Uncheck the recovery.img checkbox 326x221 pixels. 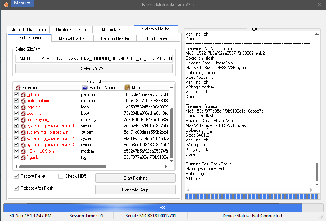17,120
